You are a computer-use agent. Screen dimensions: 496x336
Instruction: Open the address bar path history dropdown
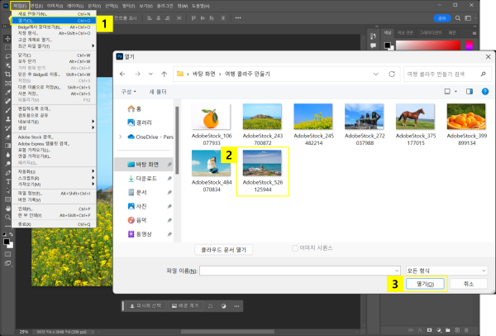(376, 74)
